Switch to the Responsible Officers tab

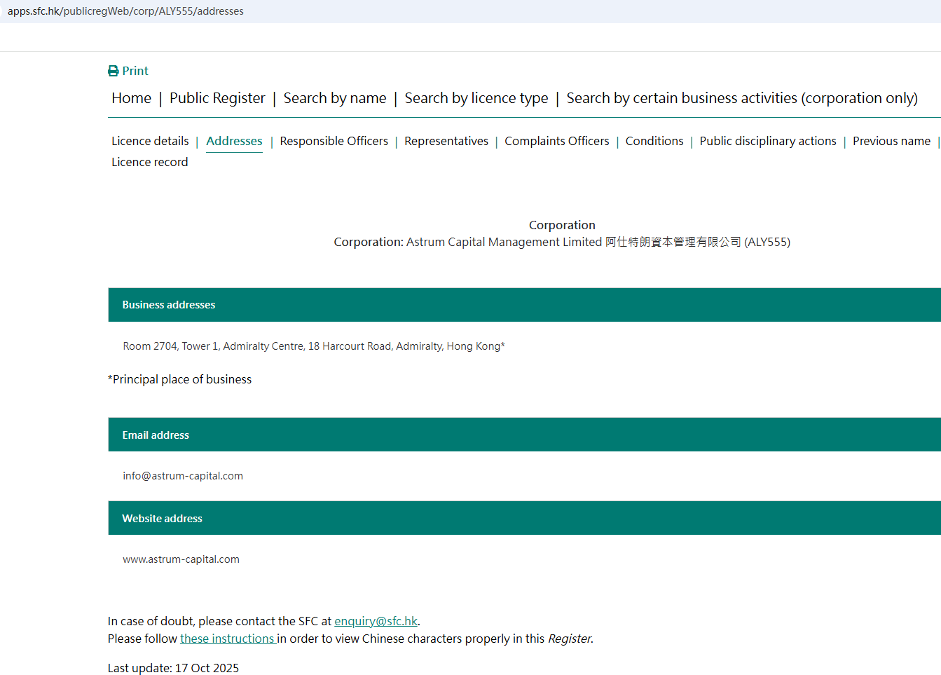(x=334, y=141)
